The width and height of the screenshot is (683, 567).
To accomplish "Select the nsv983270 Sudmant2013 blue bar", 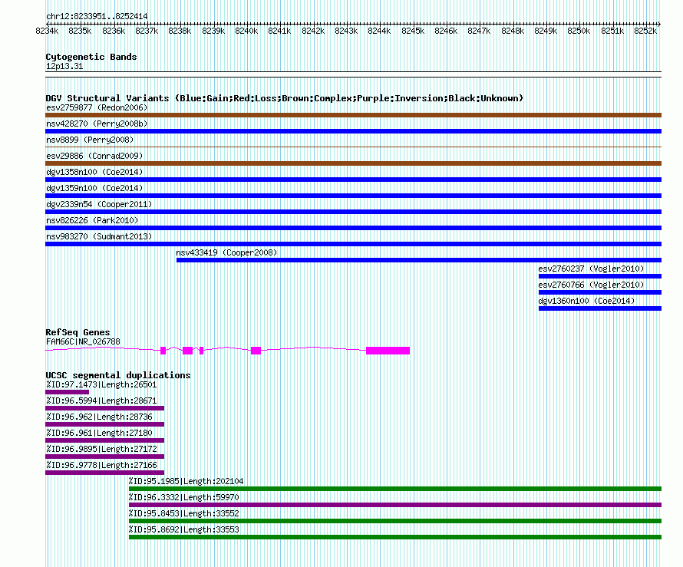I will [353, 244].
